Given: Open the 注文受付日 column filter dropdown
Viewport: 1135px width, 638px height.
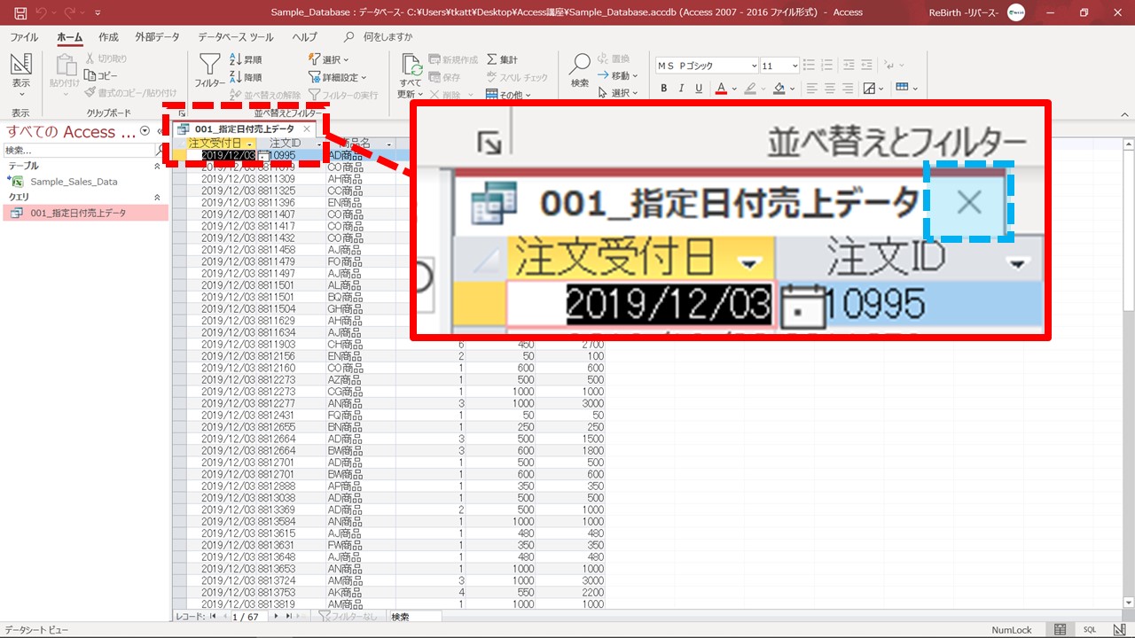Looking at the screenshot, I should [x=251, y=144].
